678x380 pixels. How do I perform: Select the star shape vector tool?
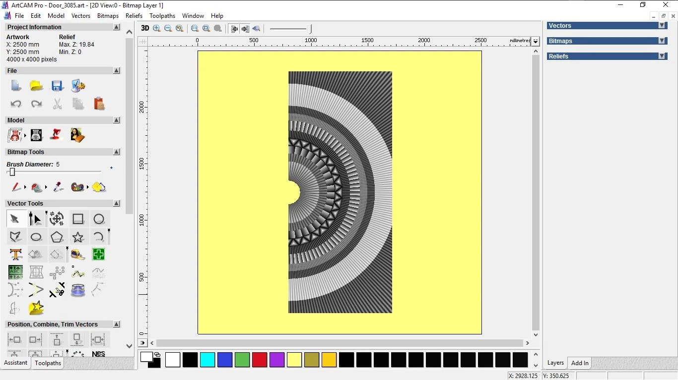click(x=78, y=237)
